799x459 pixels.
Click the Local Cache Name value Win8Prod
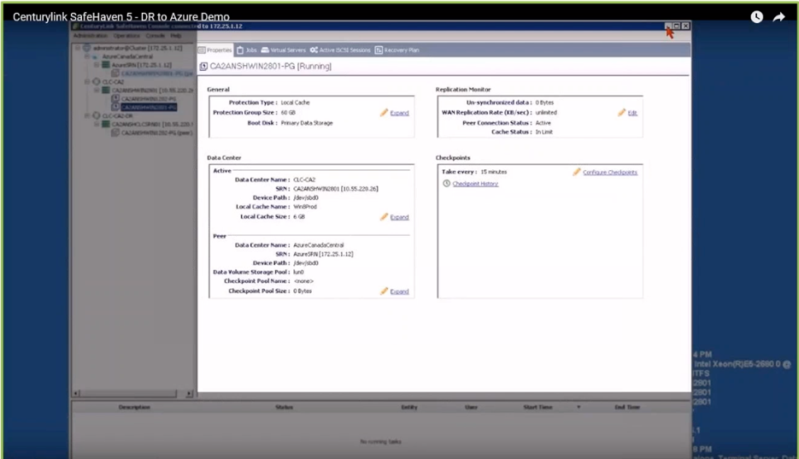point(305,207)
